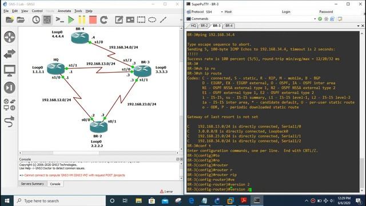Open project folder icon in GNS3 toolbar
The height and width of the screenshot is (206, 366).
point(21,20)
